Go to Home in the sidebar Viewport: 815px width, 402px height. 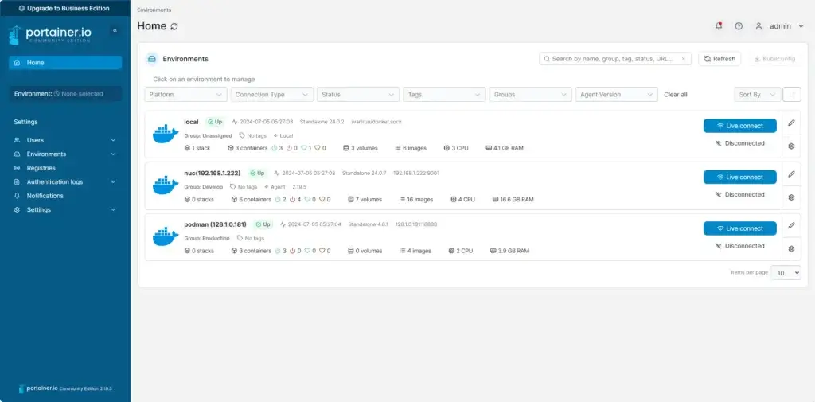pos(65,63)
